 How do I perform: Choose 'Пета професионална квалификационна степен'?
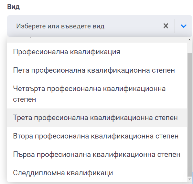click(97, 70)
